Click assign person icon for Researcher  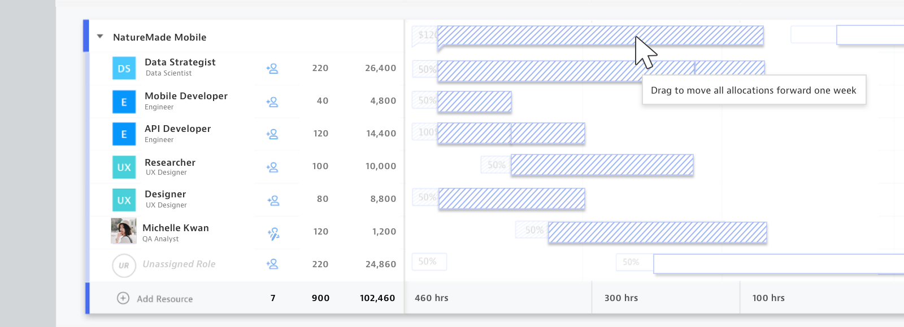pos(272,167)
